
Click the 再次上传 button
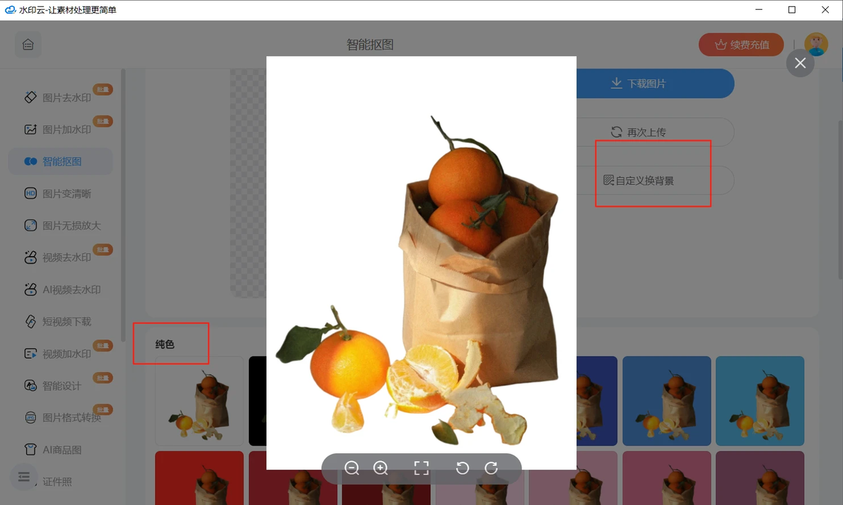pos(655,132)
